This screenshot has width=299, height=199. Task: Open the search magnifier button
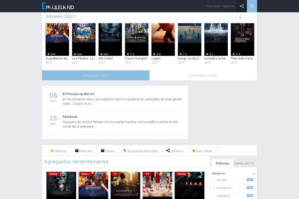point(252,6)
